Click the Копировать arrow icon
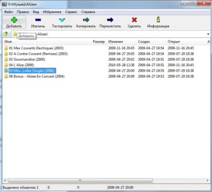 click(86, 20)
